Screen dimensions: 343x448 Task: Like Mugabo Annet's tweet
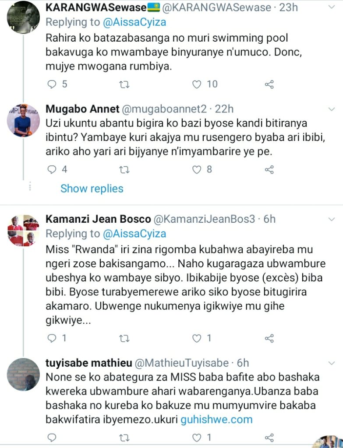click(198, 169)
